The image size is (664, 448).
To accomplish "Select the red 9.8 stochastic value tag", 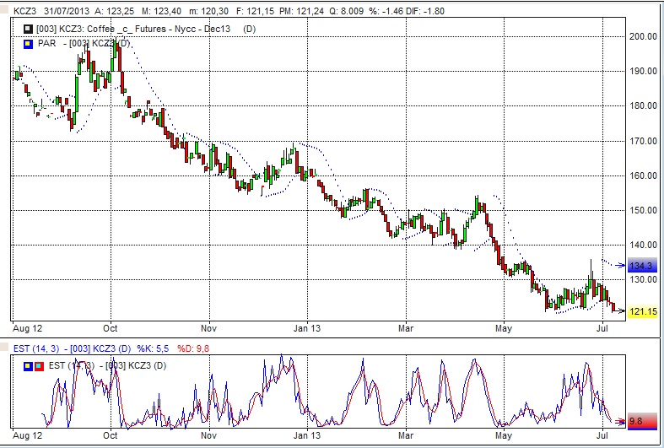I will (x=640, y=420).
